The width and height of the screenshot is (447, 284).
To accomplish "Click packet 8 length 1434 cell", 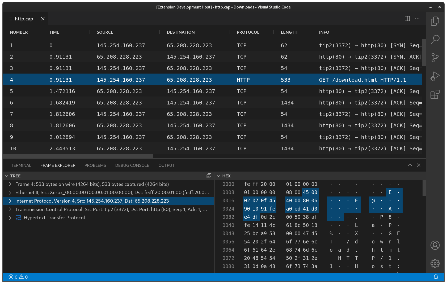I will [x=287, y=125].
